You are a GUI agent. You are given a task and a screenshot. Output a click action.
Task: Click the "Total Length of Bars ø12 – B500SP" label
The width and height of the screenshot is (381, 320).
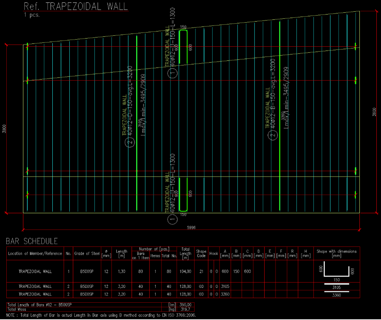[39, 305]
